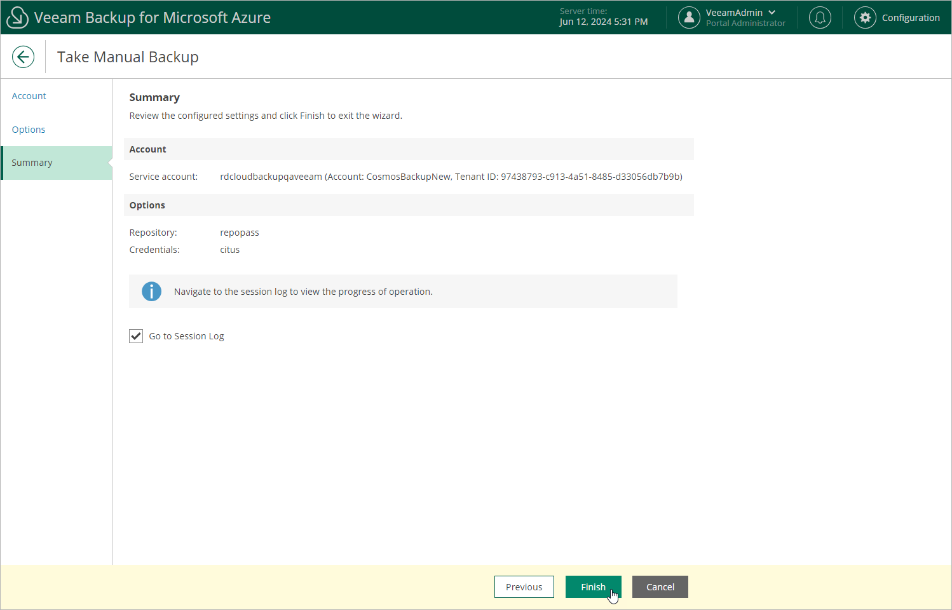Screen dimensions: 952x610
Task: Click the credentials value citus
Action: coord(230,250)
